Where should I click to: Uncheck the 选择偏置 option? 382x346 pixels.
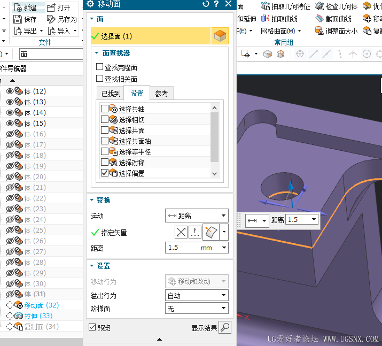(105, 173)
